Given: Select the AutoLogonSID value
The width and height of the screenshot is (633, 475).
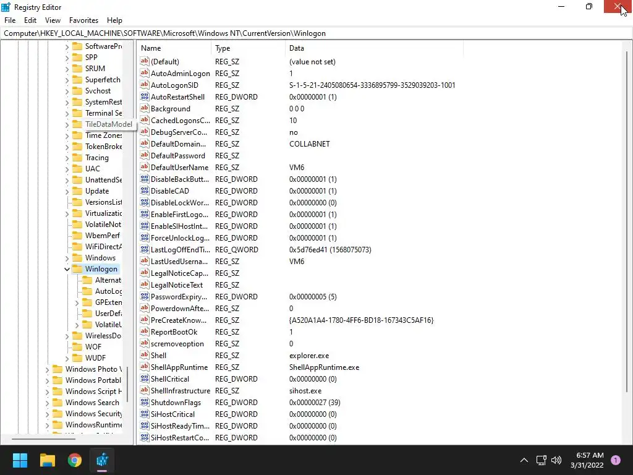Looking at the screenshot, I should click(174, 85).
